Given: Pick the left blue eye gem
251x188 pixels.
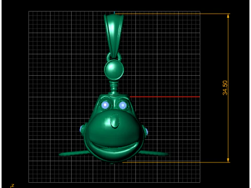Looking at the screenshot, I should coord(105,105).
